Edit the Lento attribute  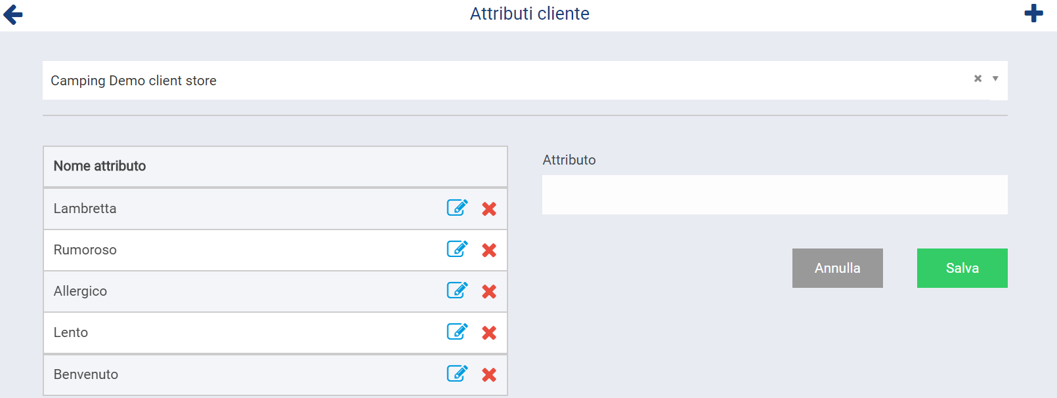(x=457, y=332)
